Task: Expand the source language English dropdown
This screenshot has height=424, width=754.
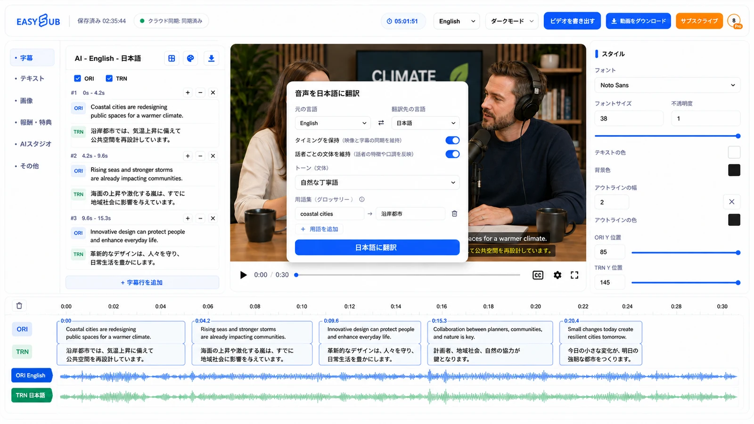Action: click(x=333, y=123)
